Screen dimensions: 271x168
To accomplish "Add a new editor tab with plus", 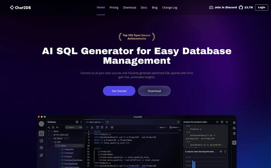I will click(x=107, y=122).
